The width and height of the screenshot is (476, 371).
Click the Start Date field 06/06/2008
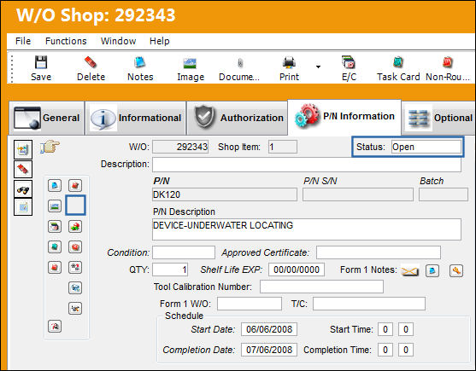pos(269,329)
